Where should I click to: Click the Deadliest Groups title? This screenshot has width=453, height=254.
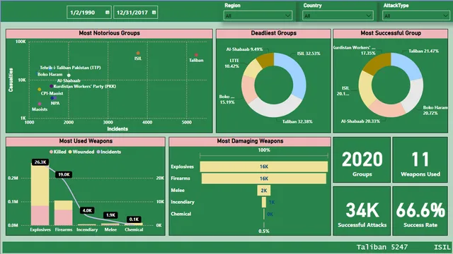(x=274, y=33)
